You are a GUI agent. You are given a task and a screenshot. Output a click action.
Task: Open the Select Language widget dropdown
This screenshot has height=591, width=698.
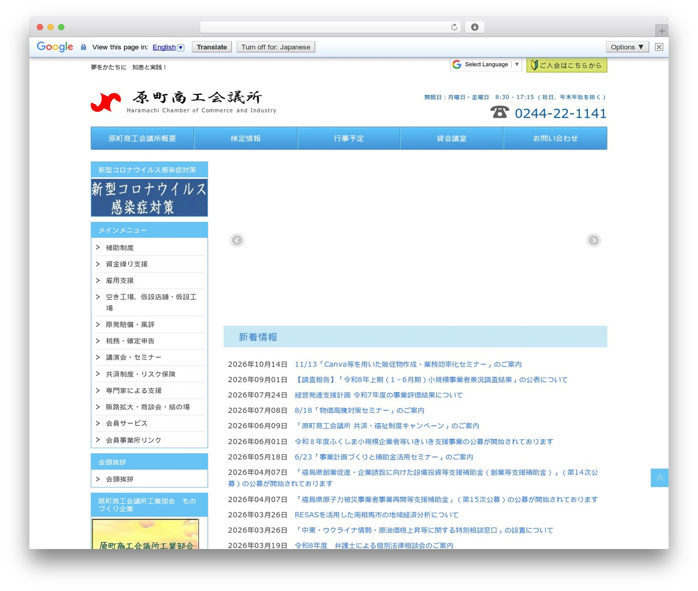[486, 64]
